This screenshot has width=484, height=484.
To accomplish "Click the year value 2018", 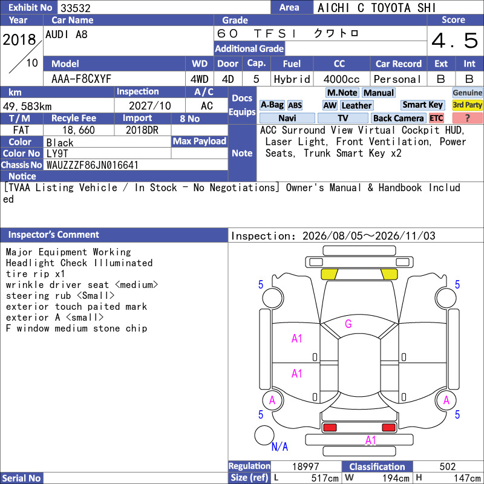I will pos(19,39).
